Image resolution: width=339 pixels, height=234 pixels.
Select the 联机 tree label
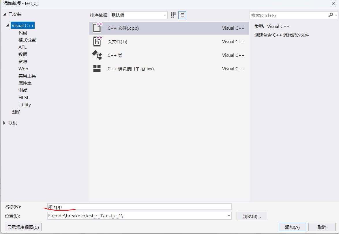coord(12,123)
